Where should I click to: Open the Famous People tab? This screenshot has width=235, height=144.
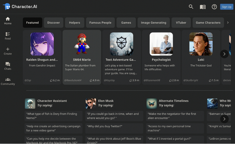(x=100, y=22)
